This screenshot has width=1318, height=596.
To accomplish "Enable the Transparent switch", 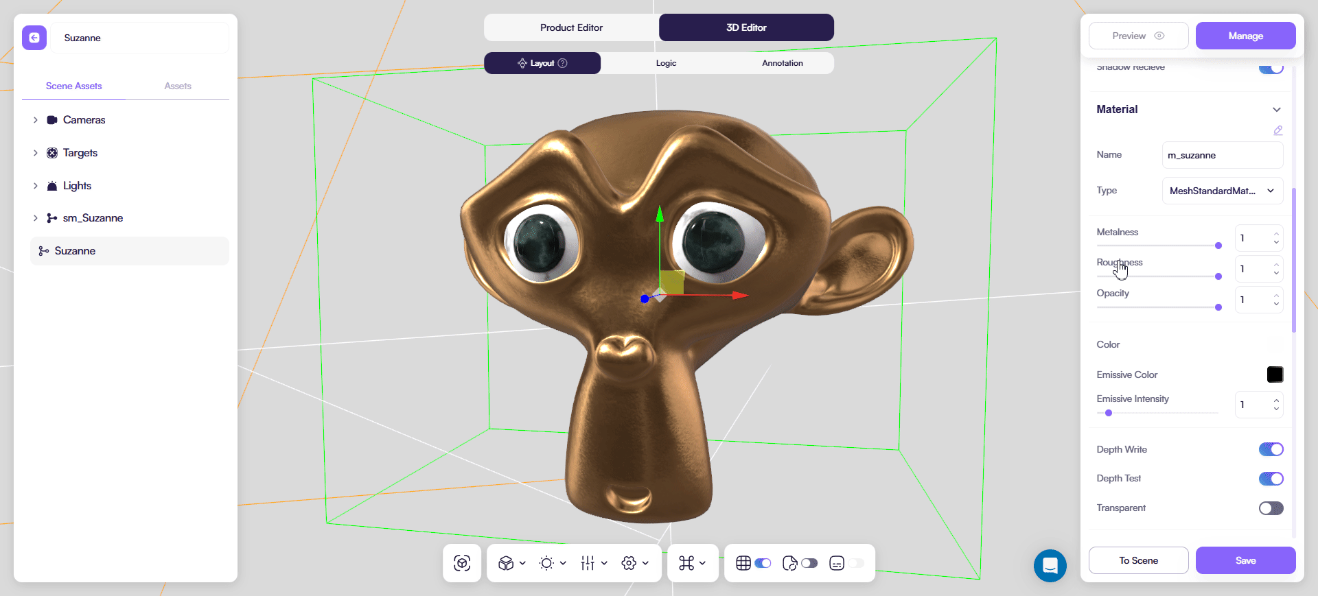I will pos(1271,508).
